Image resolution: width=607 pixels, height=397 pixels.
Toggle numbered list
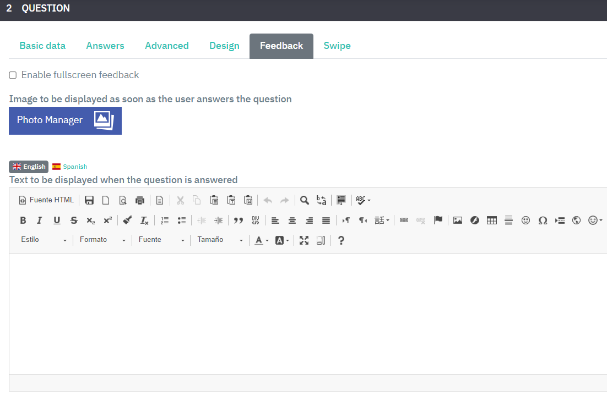tap(165, 220)
